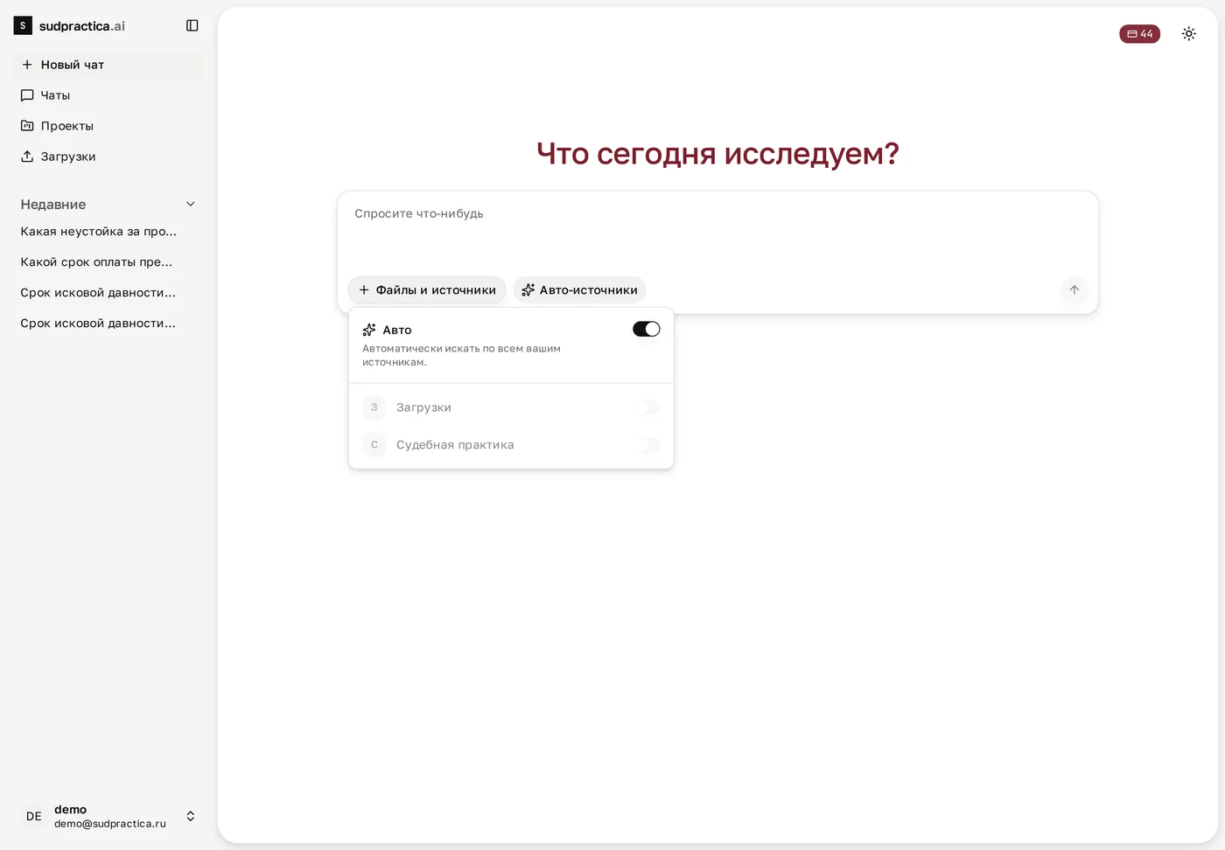
Task: Click the Чаты speech bubble icon
Action: pyautogui.click(x=27, y=95)
